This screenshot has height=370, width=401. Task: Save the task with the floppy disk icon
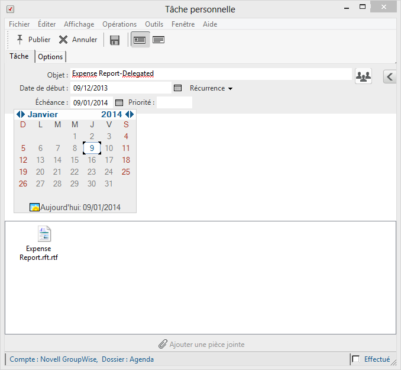pyautogui.click(x=115, y=40)
